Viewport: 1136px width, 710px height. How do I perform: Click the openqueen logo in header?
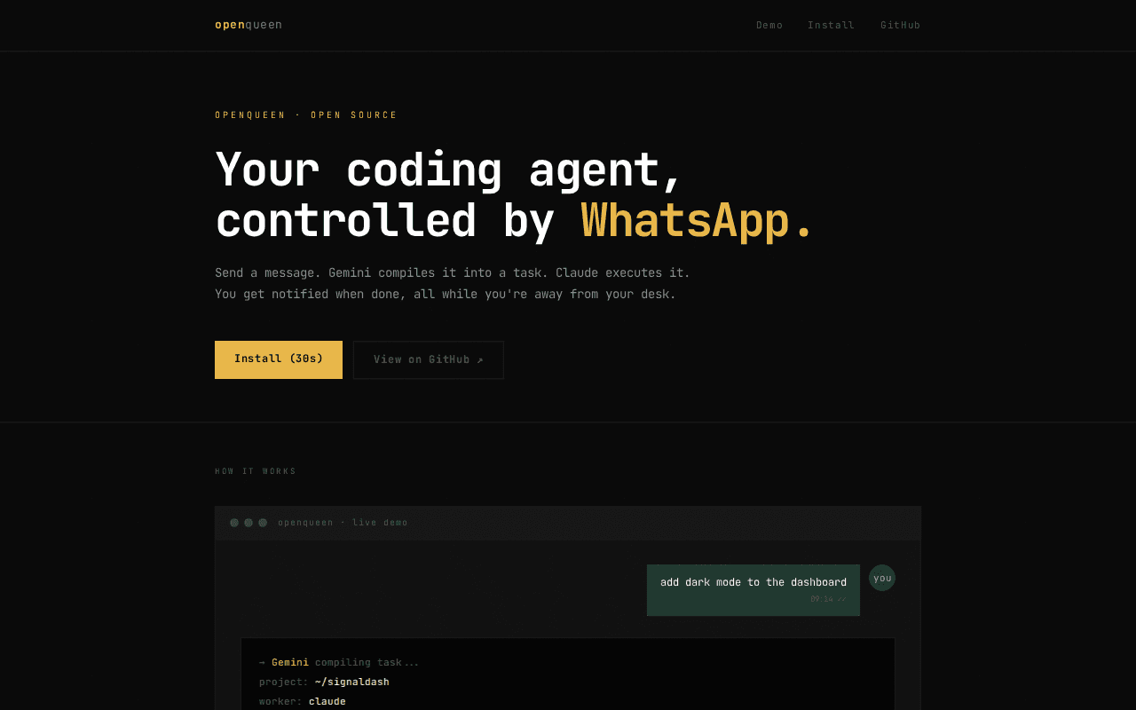click(248, 25)
